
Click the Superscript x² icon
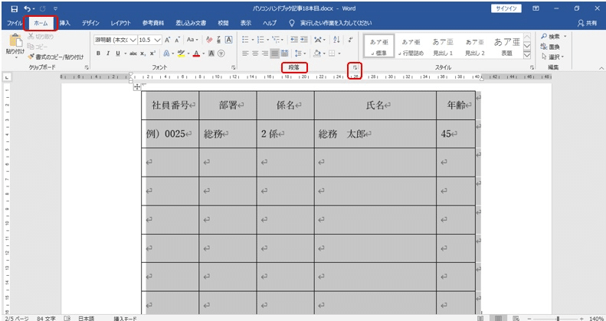click(152, 53)
